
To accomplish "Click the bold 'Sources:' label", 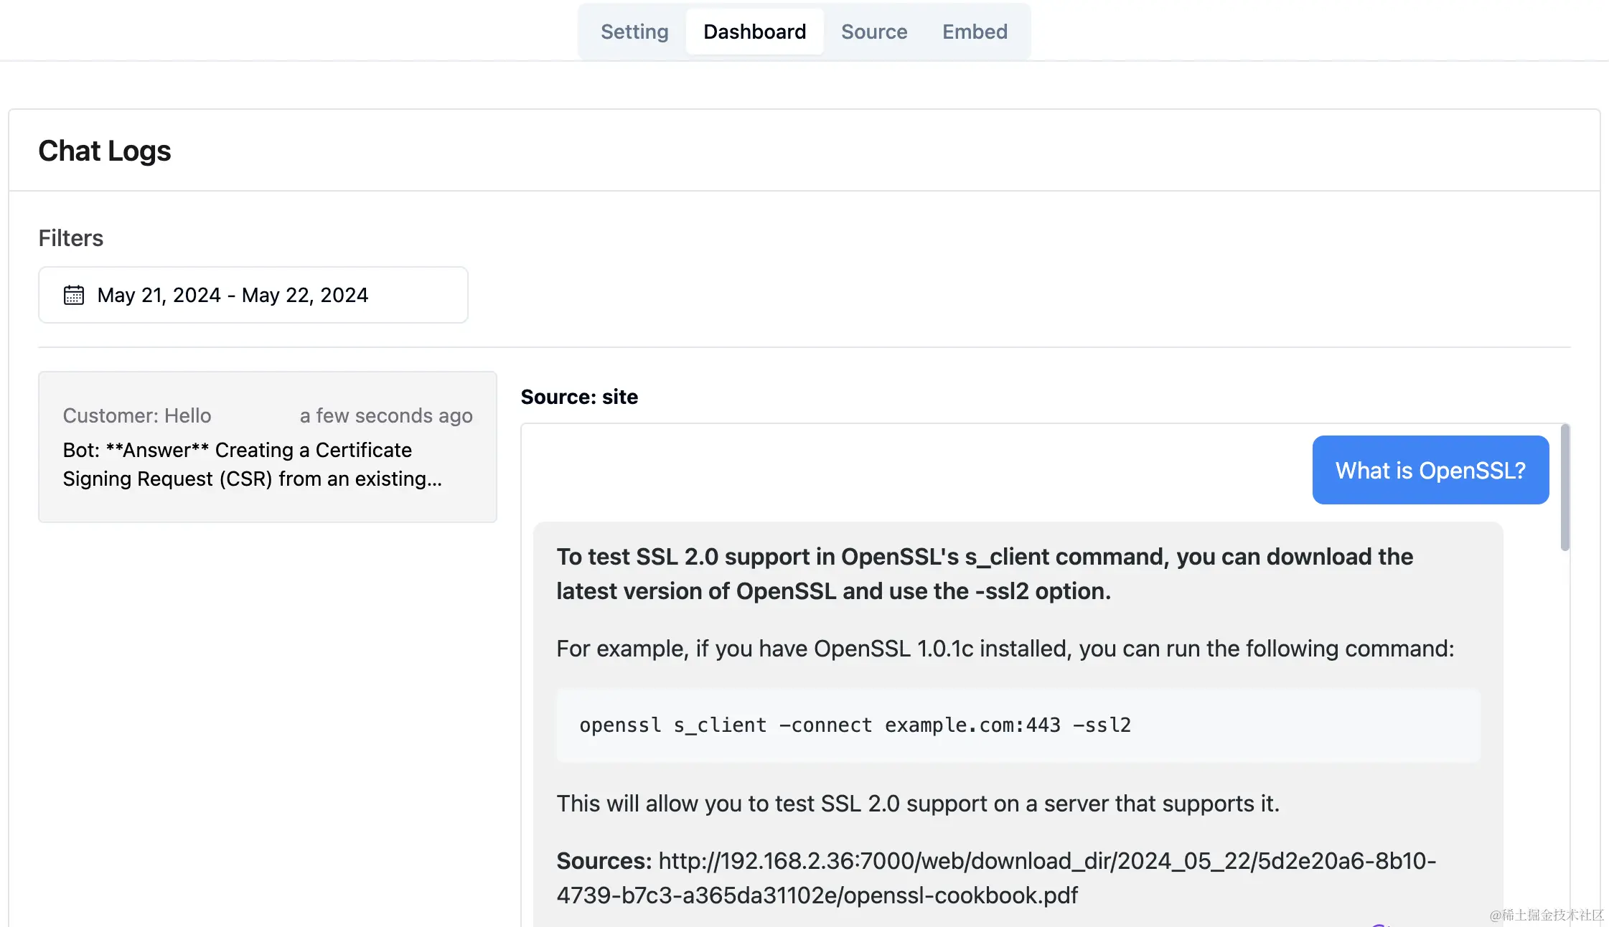I will pos(604,861).
